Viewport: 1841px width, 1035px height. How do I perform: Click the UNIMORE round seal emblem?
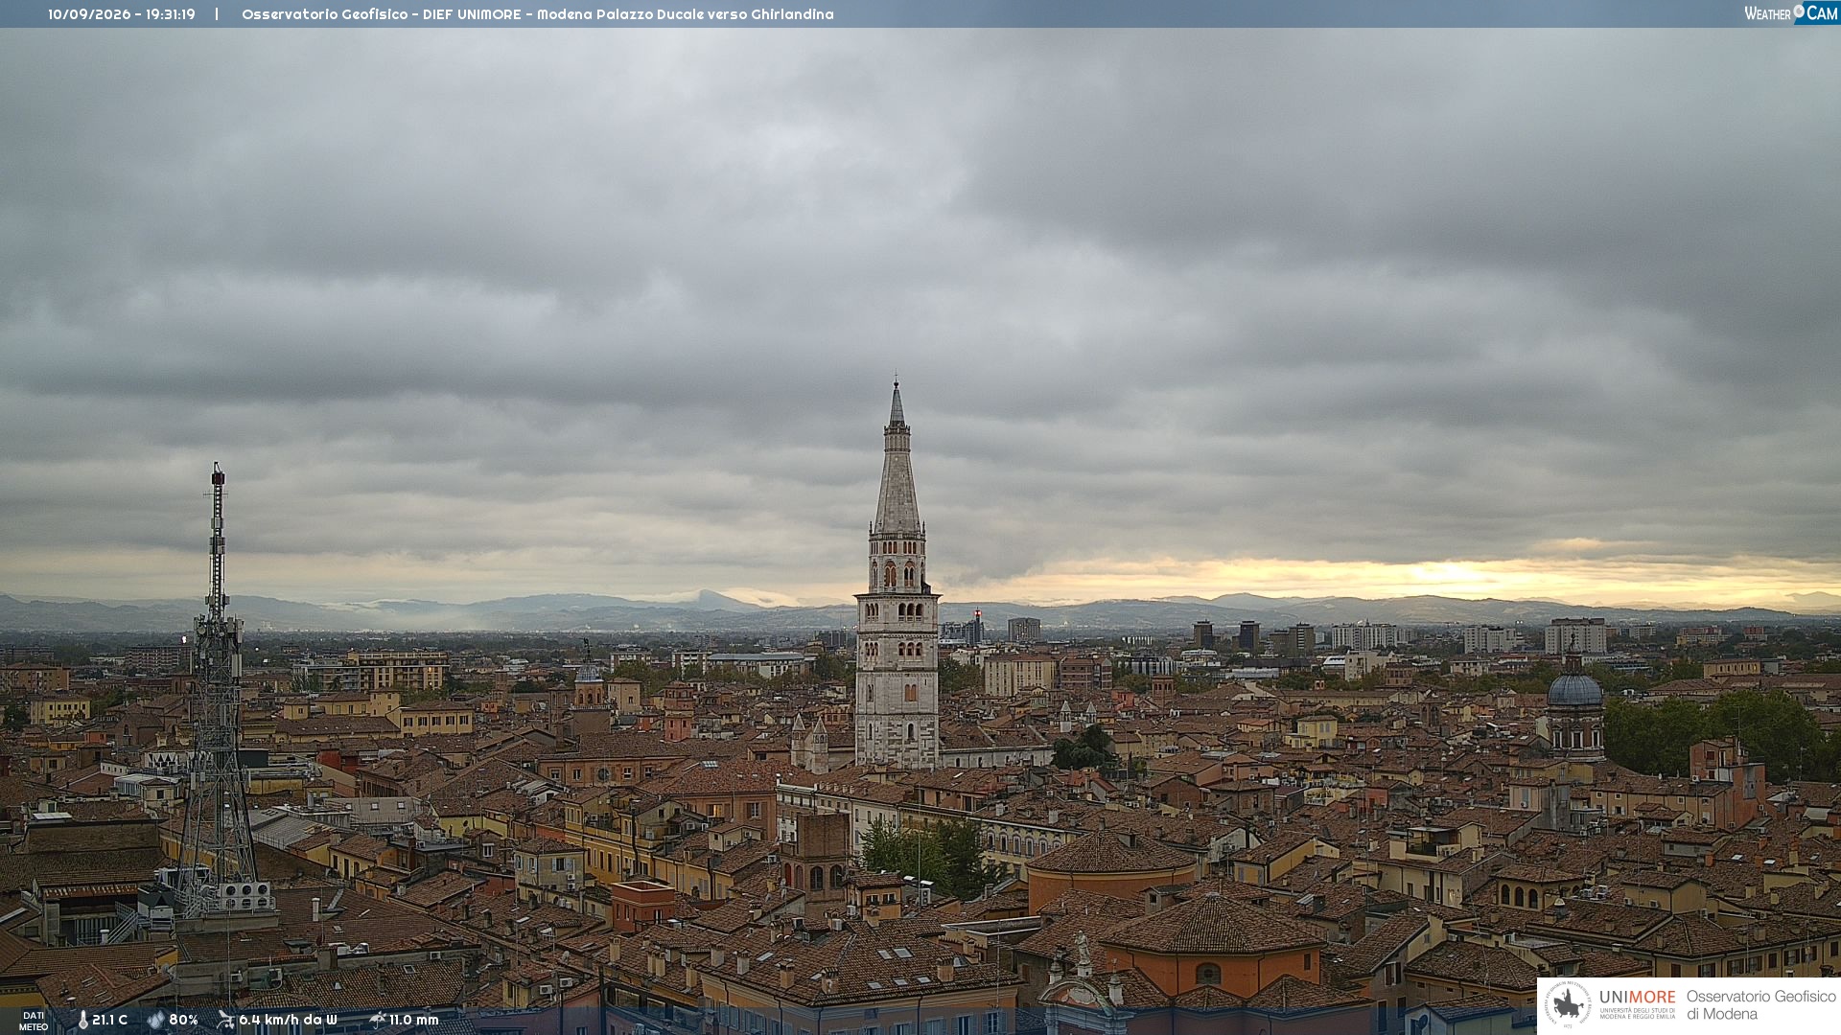[x=1568, y=1004]
